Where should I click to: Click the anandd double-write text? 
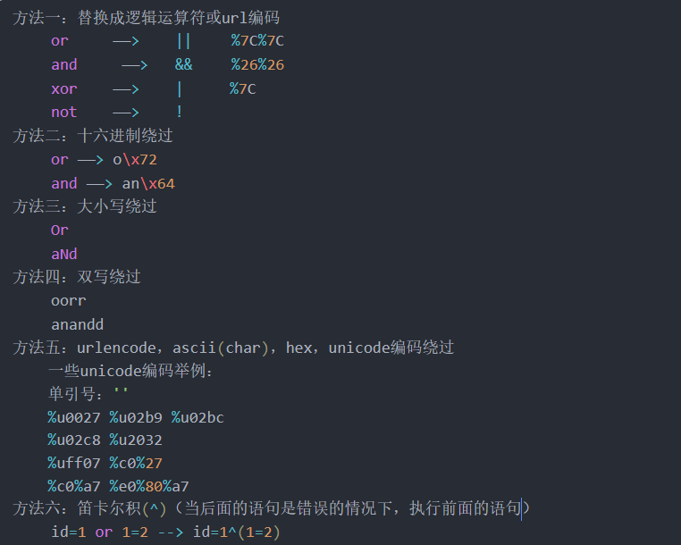(78, 324)
